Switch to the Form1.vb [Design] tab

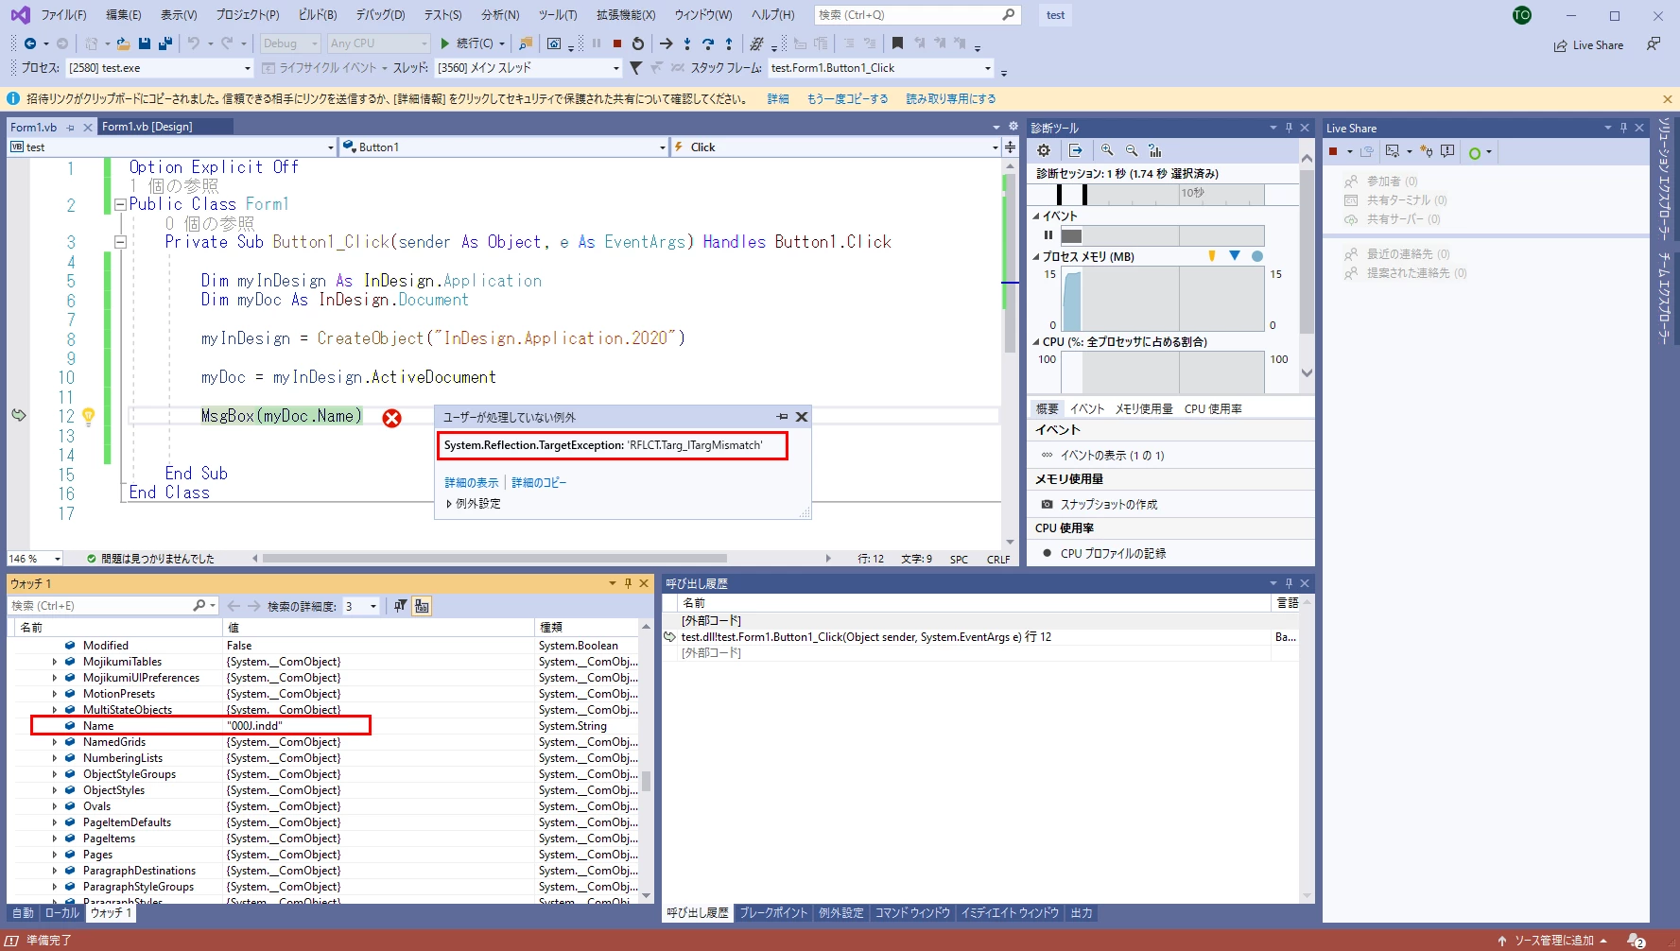[147, 127]
